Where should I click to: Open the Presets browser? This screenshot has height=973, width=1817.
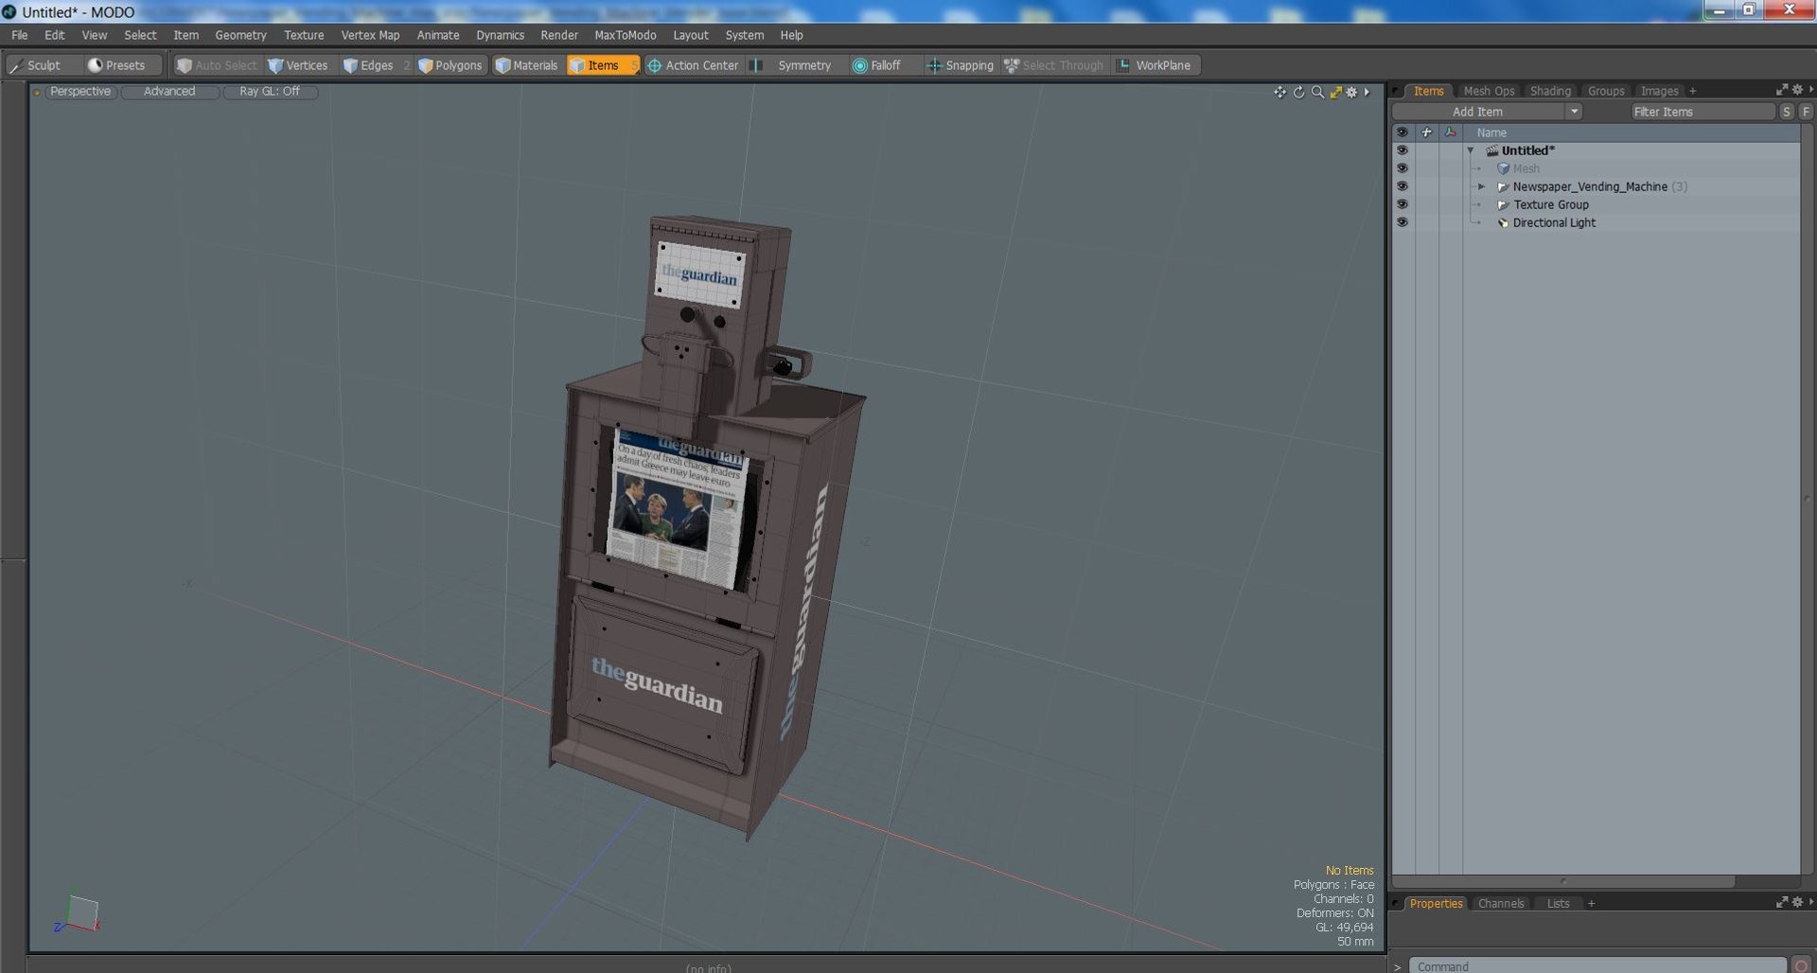pyautogui.click(x=117, y=65)
